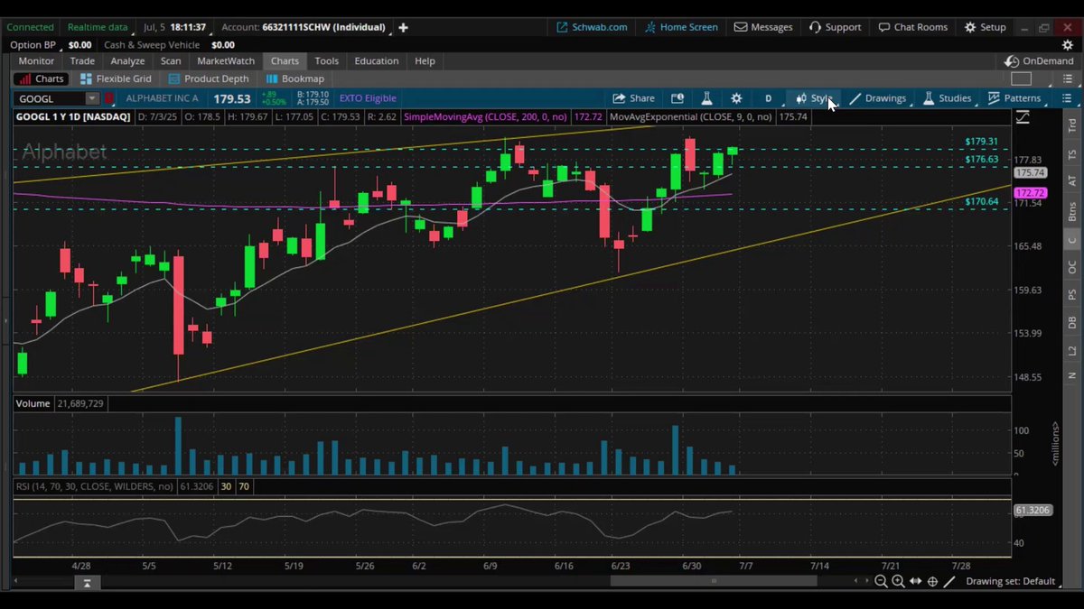Open Support

click(835, 27)
